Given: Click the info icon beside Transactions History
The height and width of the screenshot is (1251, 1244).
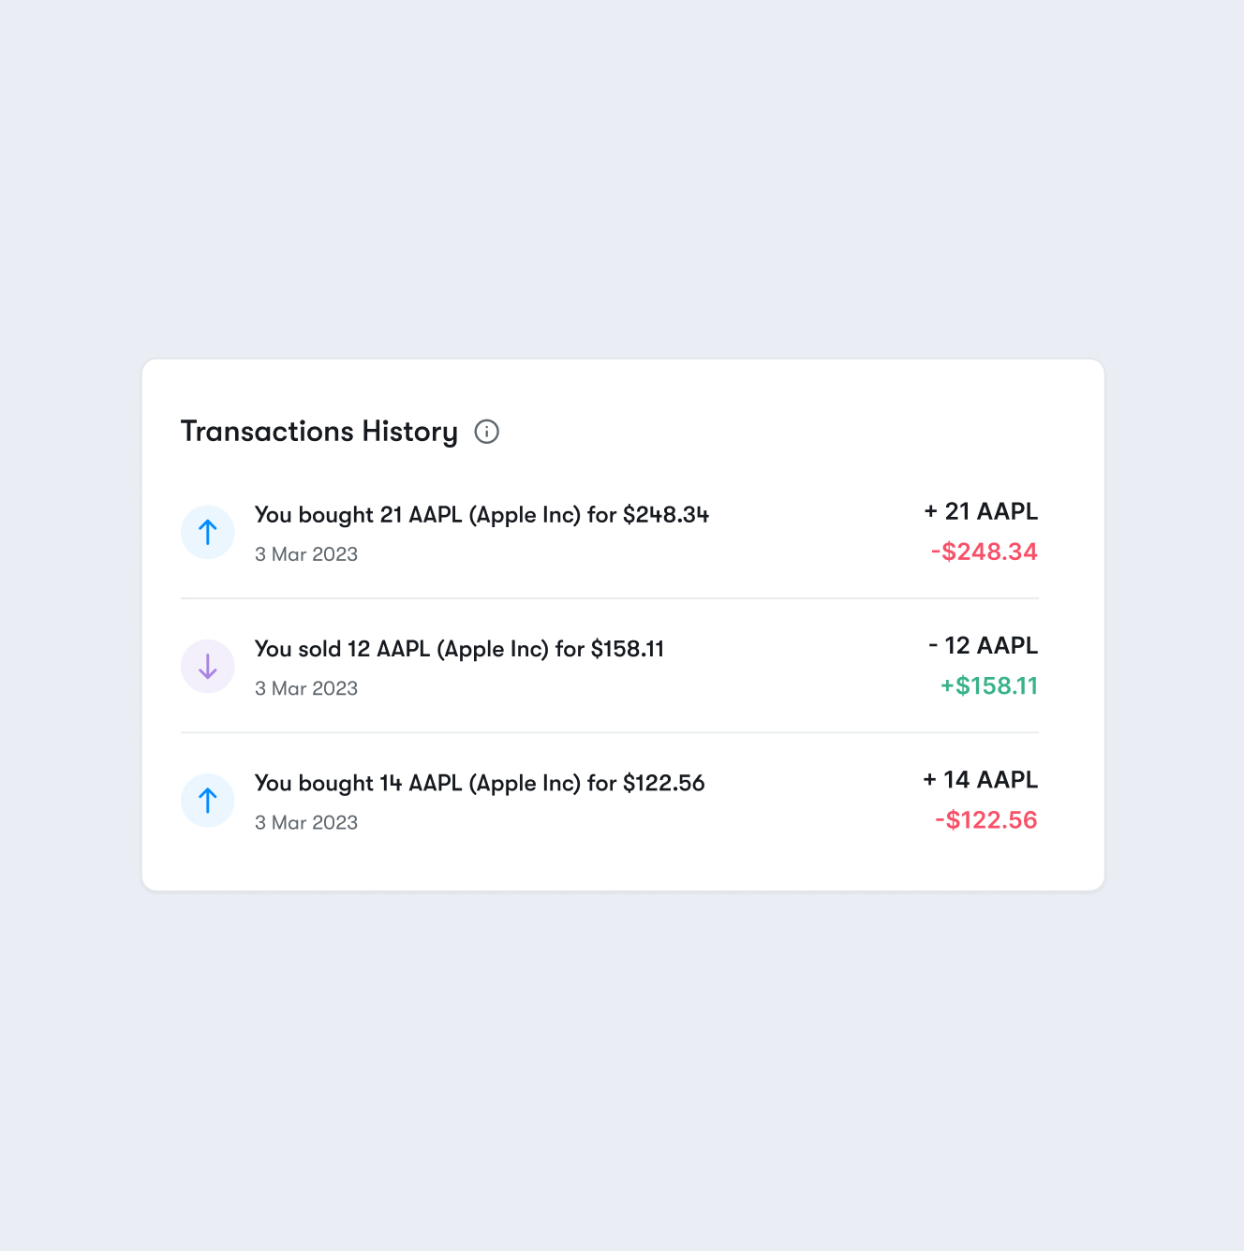Looking at the screenshot, I should coord(487,432).
